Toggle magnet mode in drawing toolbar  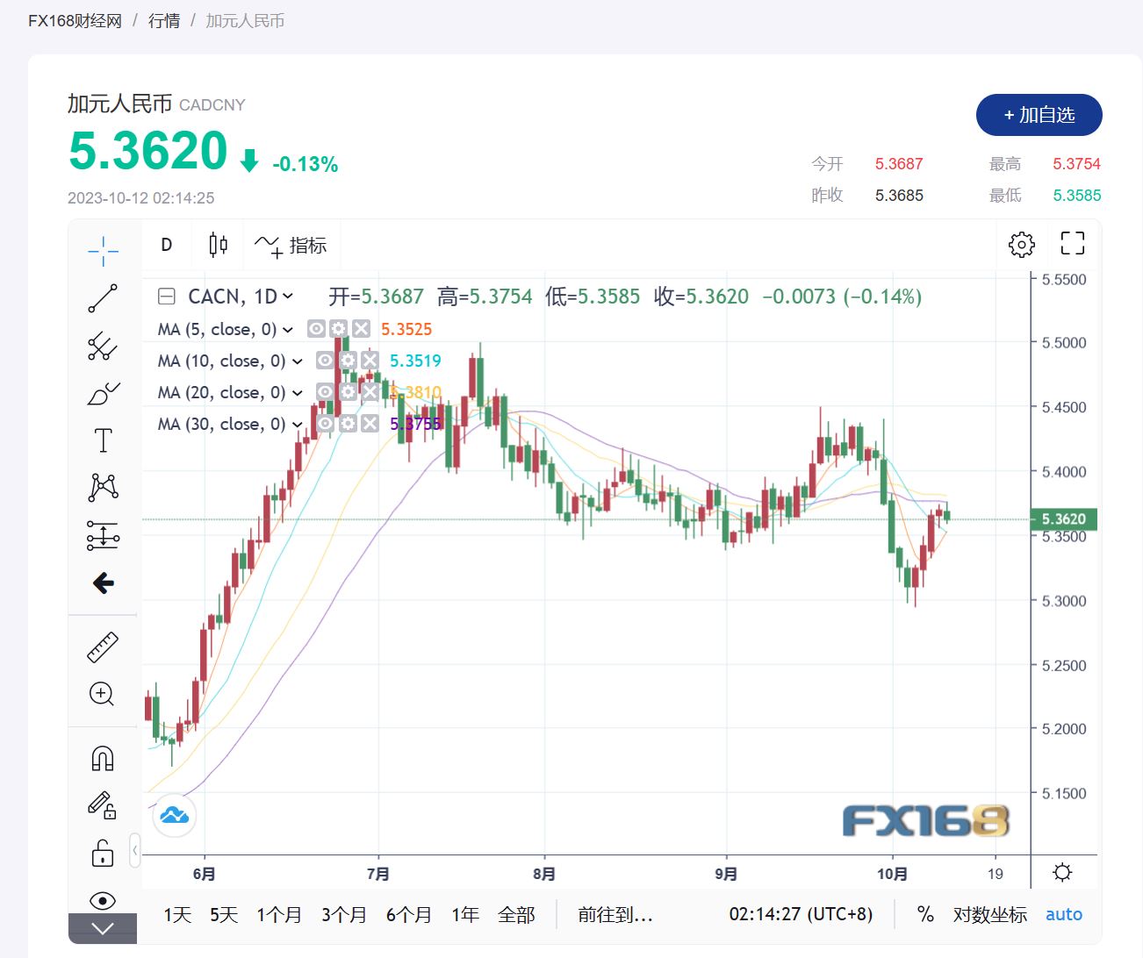click(103, 757)
